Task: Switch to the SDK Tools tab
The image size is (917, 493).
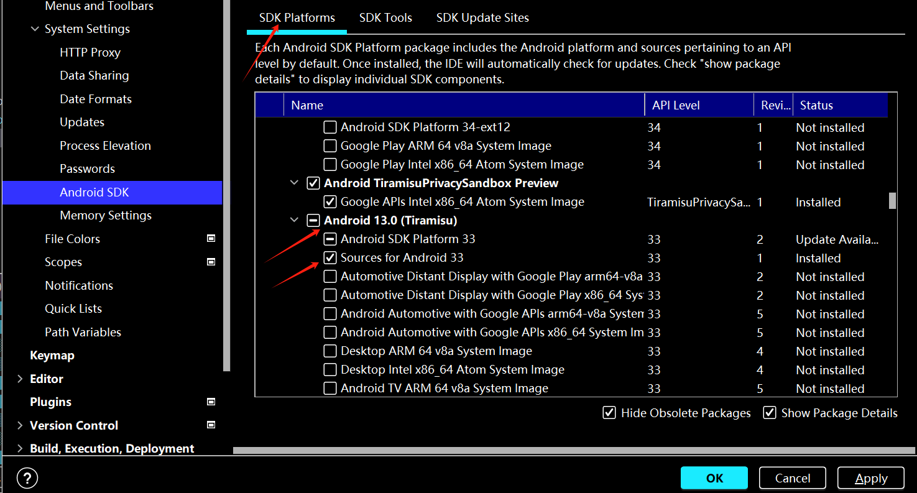Action: point(385,18)
